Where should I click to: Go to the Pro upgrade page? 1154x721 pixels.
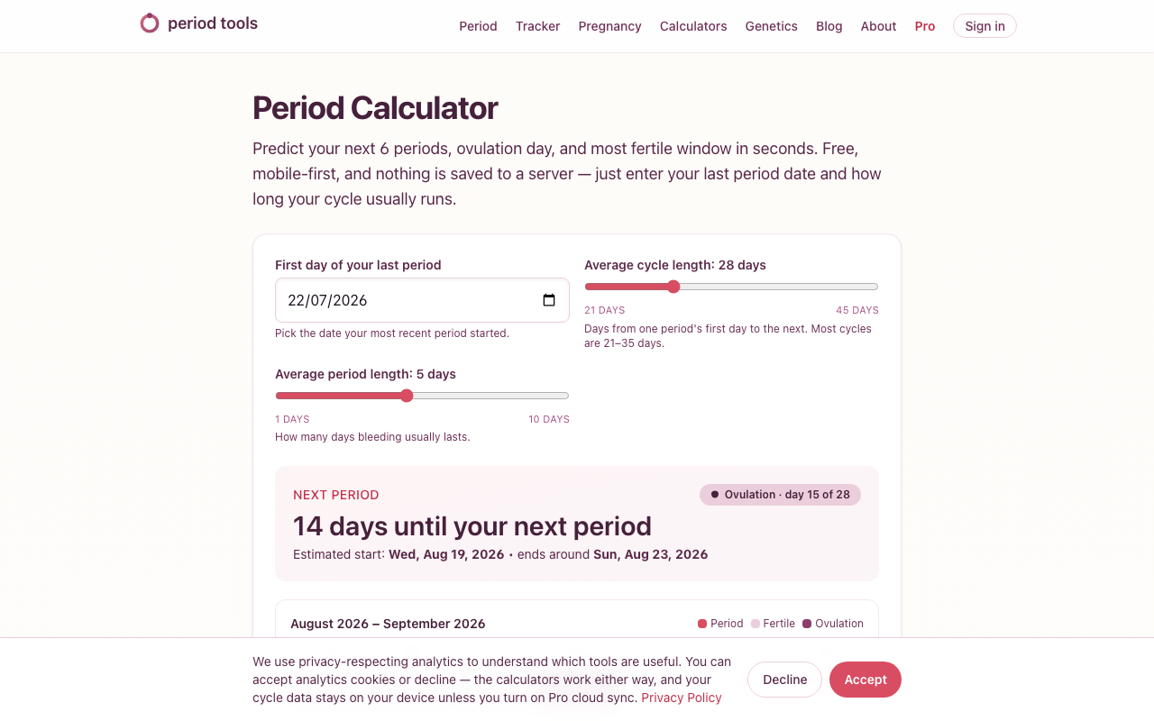point(925,26)
